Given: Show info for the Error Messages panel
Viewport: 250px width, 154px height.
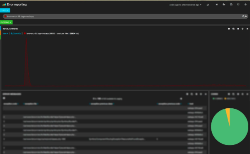Looking at the screenshot, I should [187, 94].
